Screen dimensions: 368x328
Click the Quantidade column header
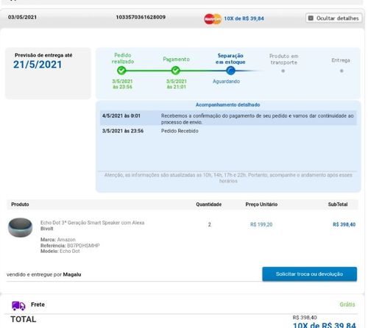click(x=208, y=204)
